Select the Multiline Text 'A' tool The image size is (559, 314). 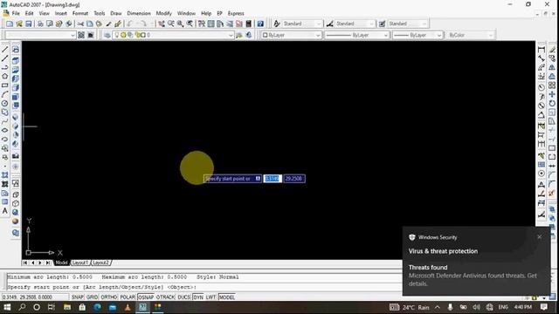pos(5,211)
